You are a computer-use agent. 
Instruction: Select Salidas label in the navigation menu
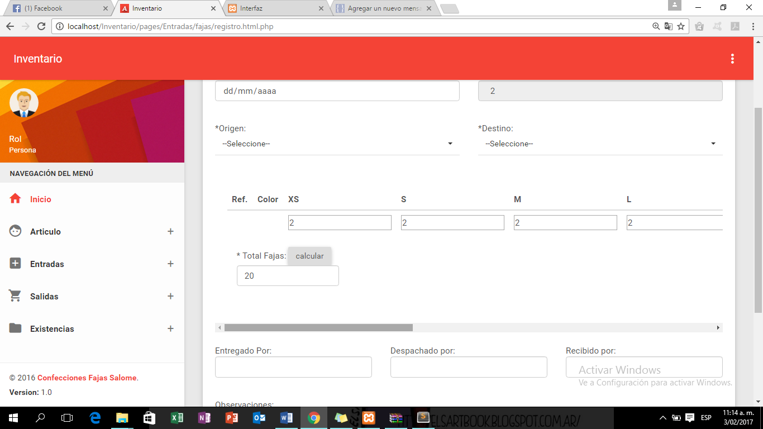[44, 297]
